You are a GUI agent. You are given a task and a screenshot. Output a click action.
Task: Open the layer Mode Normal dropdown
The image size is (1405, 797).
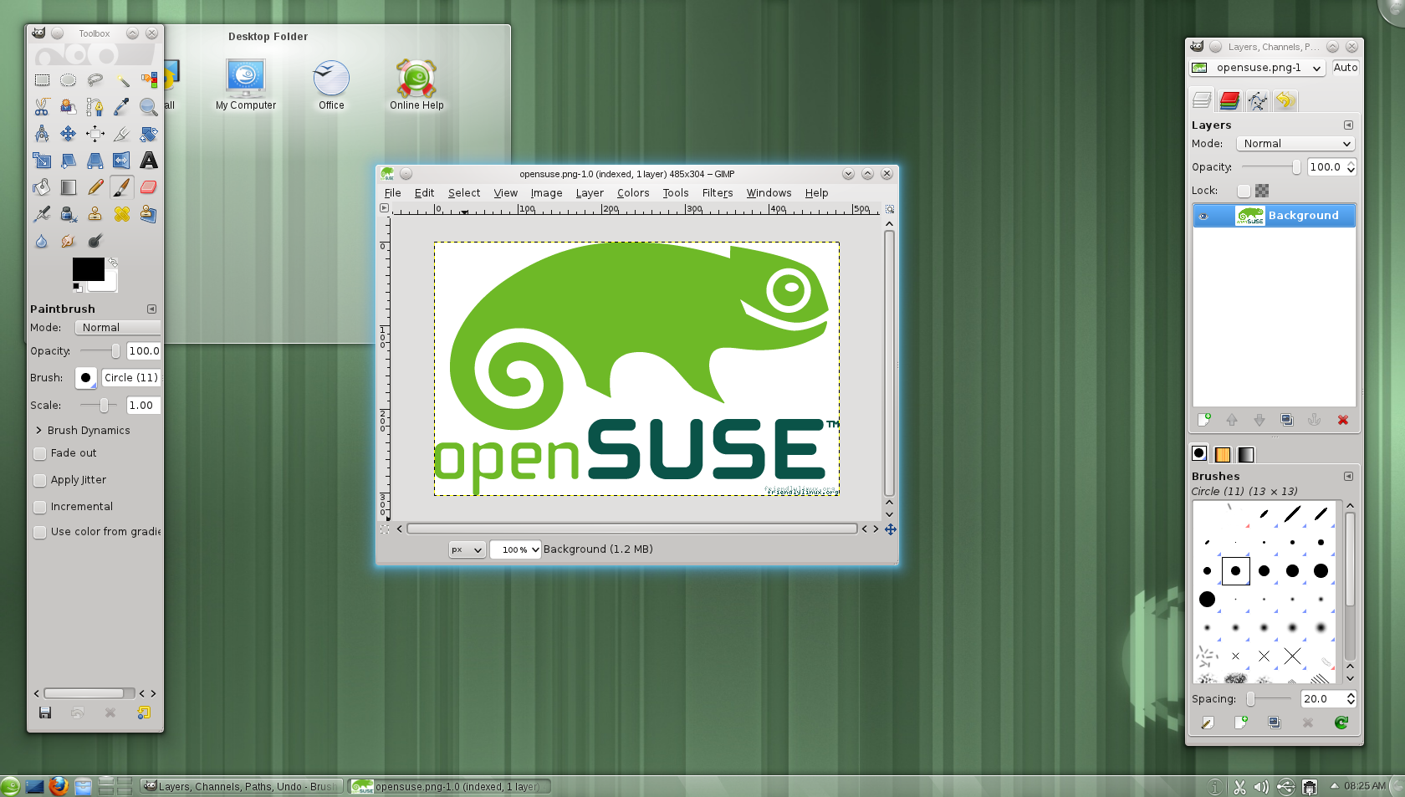tap(1295, 144)
